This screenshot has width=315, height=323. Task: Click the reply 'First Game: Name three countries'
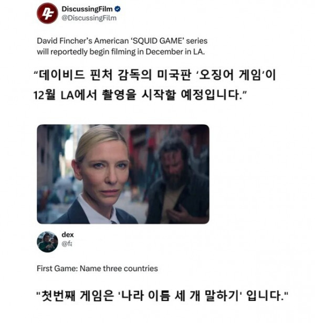coord(97,269)
